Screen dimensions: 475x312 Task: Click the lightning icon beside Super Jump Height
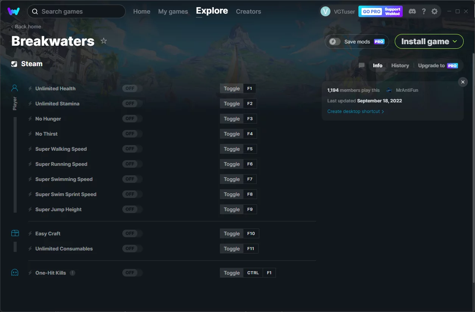tap(30, 209)
